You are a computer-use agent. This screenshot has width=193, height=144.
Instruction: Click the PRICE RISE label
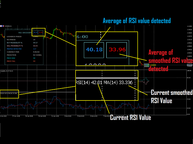tap(11, 58)
